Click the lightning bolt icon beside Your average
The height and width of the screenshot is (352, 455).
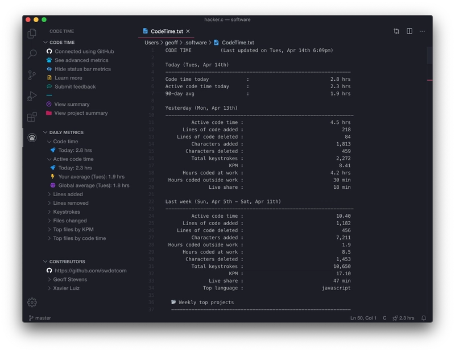tap(52, 176)
